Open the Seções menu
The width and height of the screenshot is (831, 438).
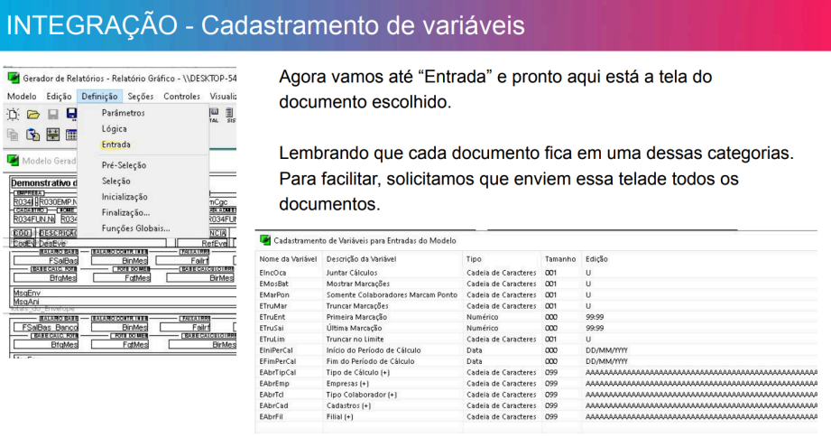(141, 96)
